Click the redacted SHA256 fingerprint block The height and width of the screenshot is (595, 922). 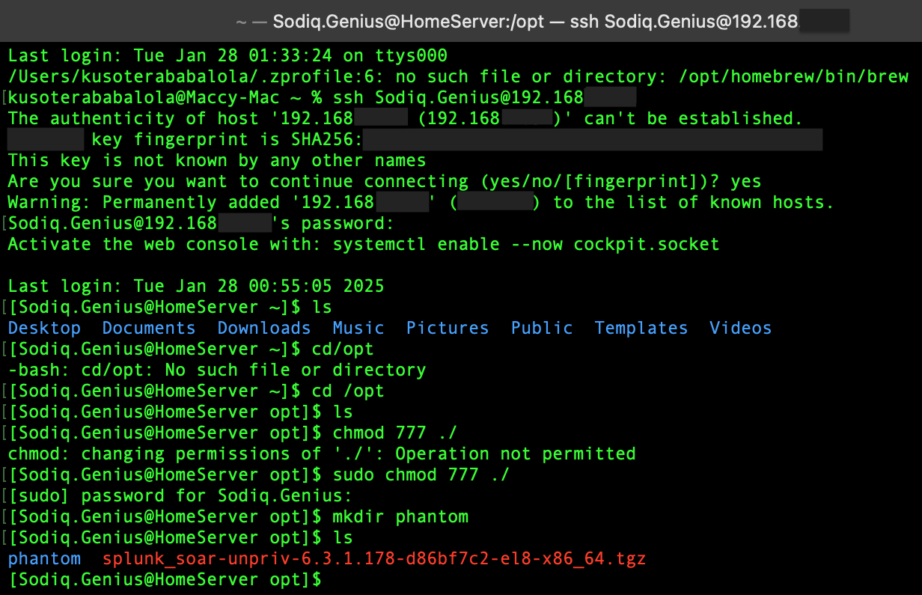pos(593,140)
